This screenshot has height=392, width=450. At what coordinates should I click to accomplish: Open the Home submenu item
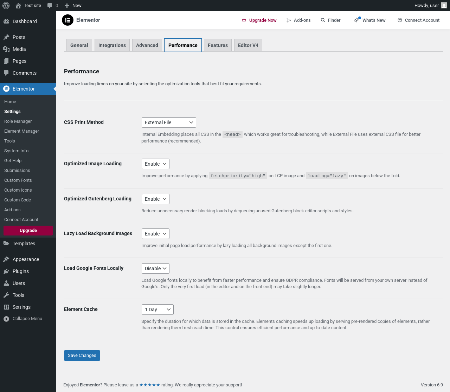pos(28,102)
